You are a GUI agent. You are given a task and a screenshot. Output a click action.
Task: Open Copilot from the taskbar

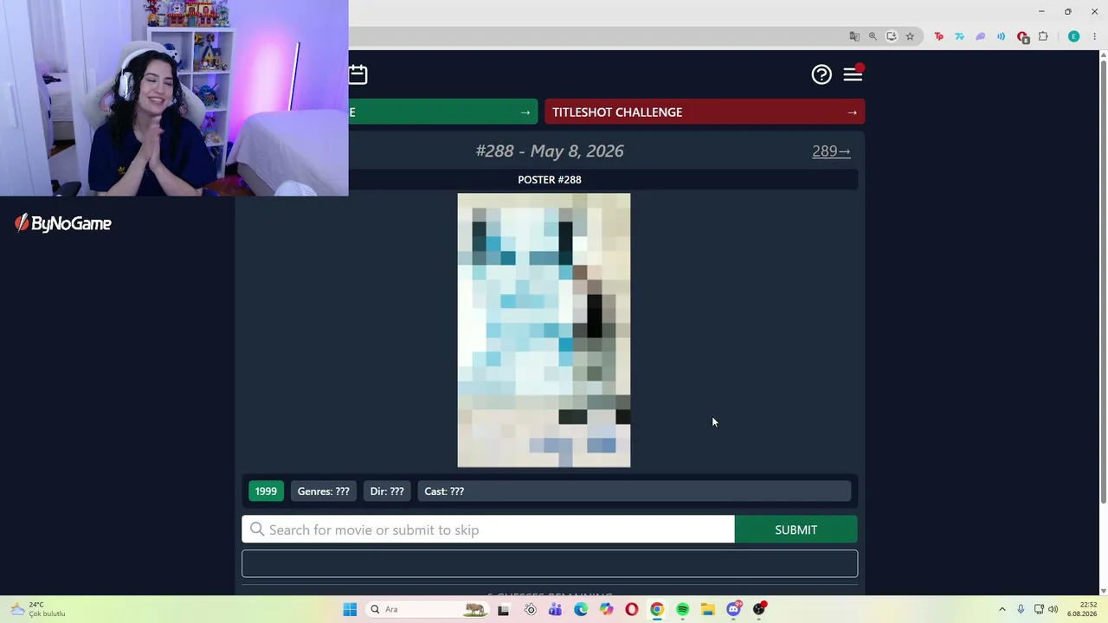[606, 609]
